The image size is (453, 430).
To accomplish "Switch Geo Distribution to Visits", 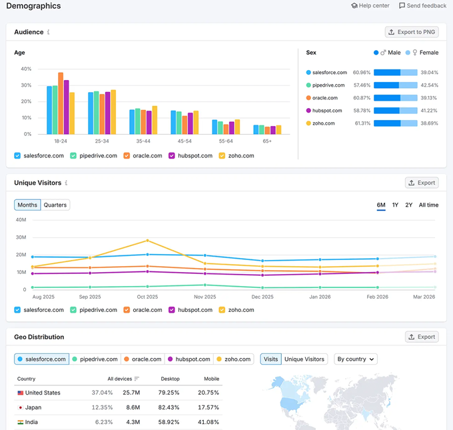I will click(x=270, y=359).
